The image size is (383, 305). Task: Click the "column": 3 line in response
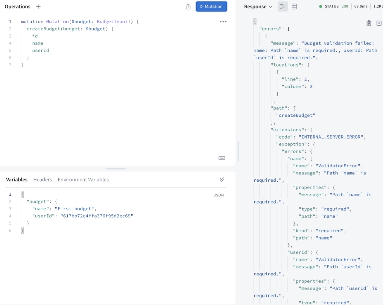[297, 86]
